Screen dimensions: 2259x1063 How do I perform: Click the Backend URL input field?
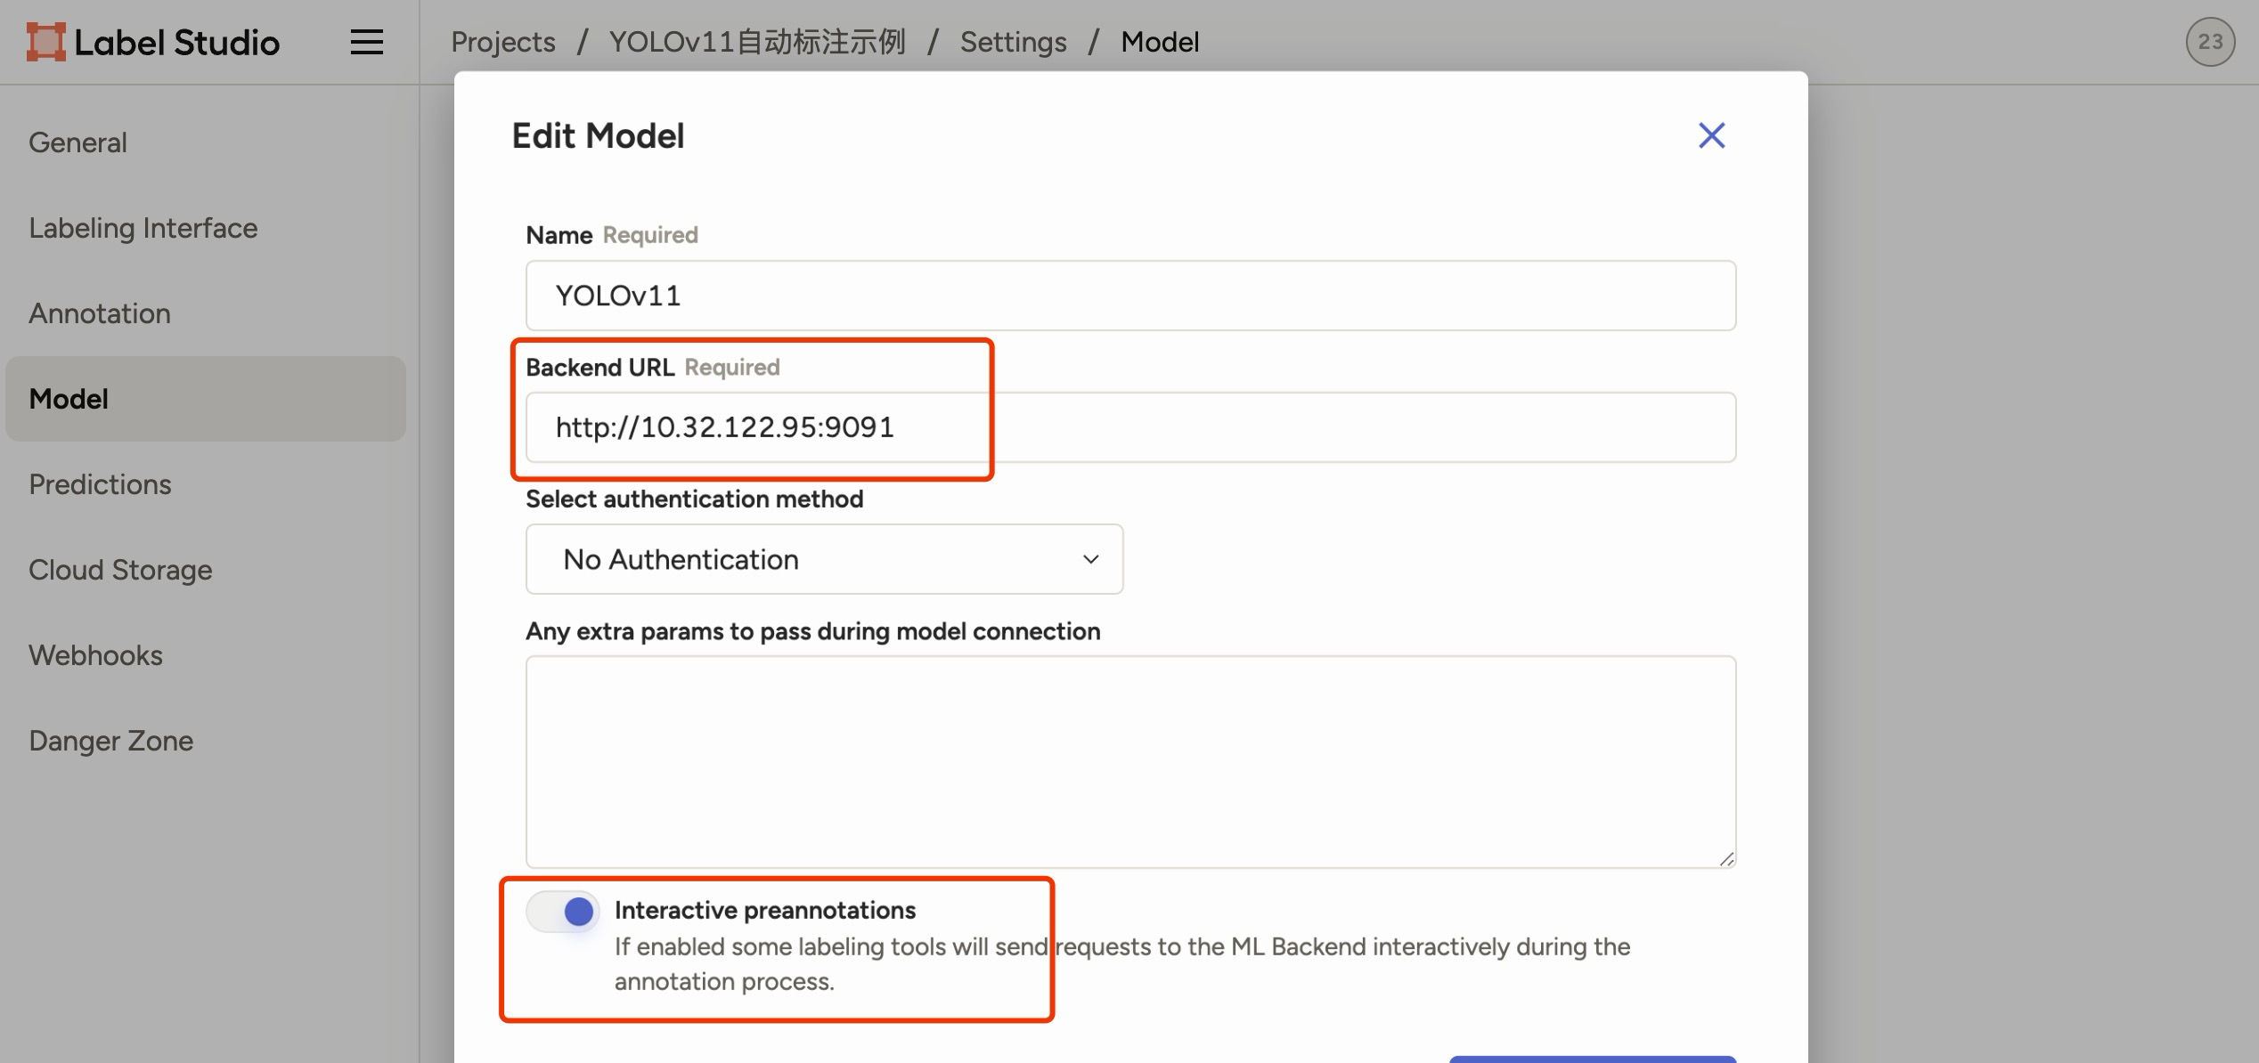tap(1129, 427)
